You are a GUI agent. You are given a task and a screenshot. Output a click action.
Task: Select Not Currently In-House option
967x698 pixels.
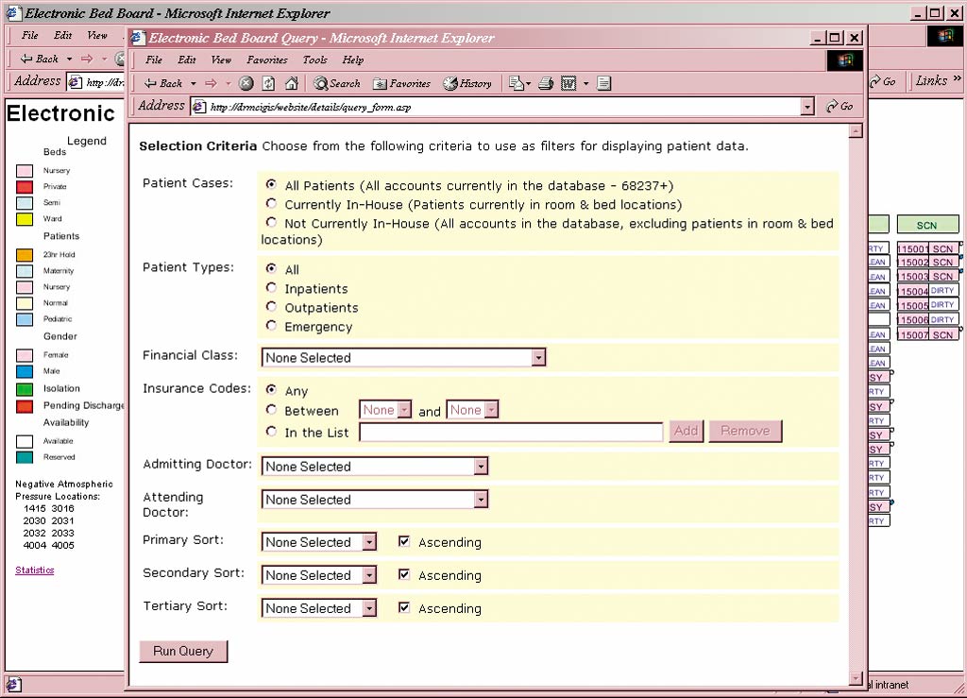pos(271,222)
